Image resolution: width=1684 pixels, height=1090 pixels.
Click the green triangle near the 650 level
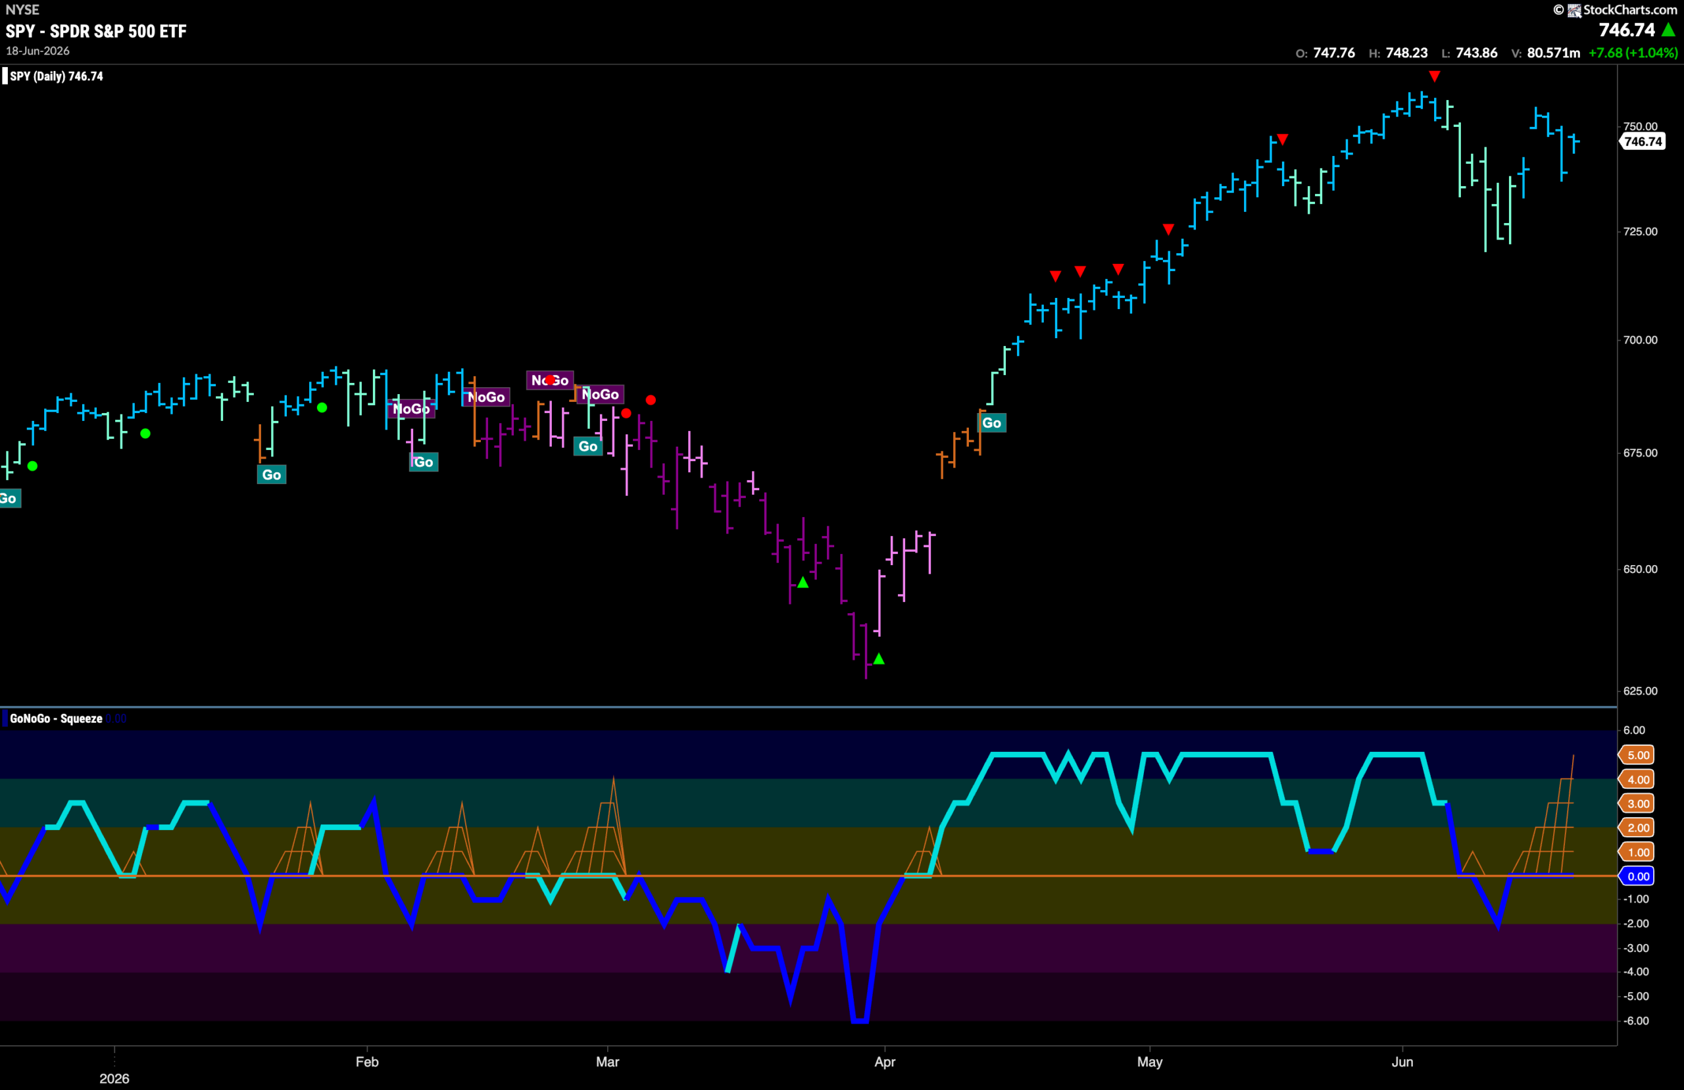(x=803, y=583)
